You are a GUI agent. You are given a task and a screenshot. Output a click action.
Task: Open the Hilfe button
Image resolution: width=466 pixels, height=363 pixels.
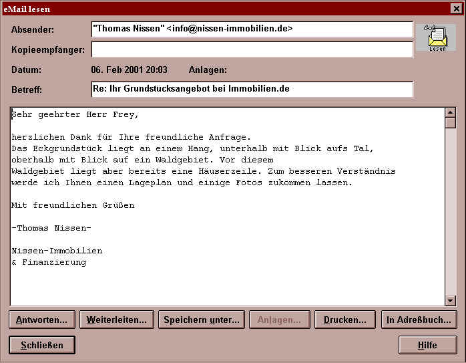(428, 345)
